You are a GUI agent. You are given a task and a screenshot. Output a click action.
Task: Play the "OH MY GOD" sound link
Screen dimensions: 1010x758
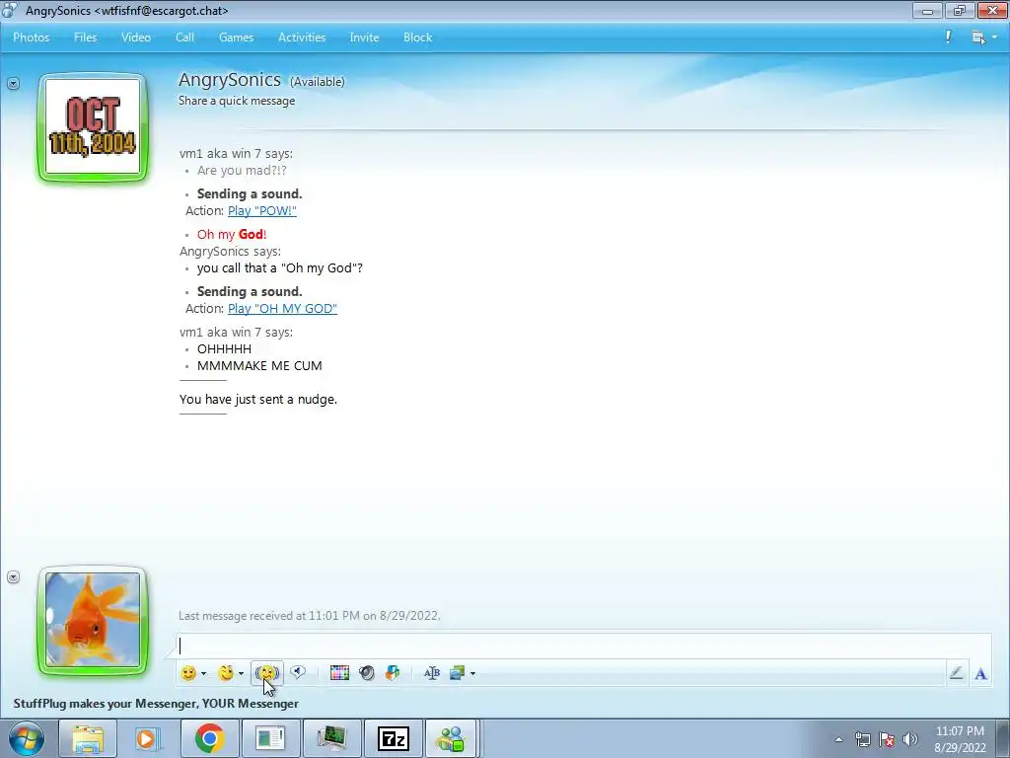pos(282,309)
